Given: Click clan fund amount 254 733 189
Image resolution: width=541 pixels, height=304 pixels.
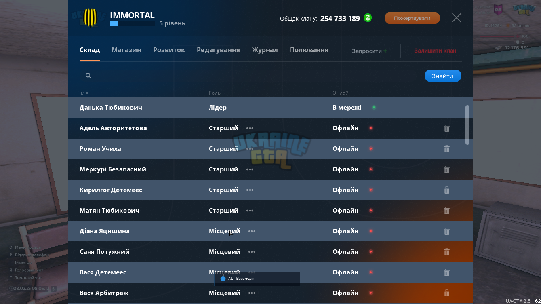Looking at the screenshot, I should tap(340, 18).
